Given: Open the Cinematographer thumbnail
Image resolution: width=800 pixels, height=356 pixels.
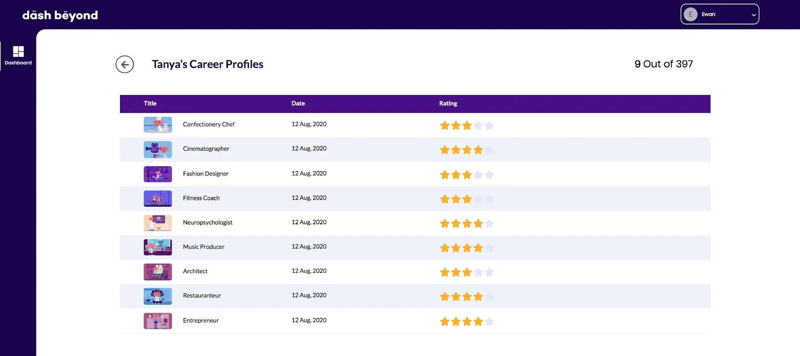Looking at the screenshot, I should click(x=158, y=150).
